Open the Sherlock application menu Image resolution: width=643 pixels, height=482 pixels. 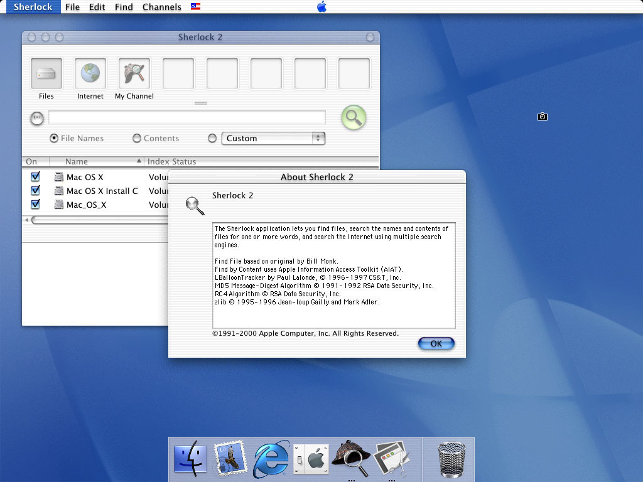33,6
